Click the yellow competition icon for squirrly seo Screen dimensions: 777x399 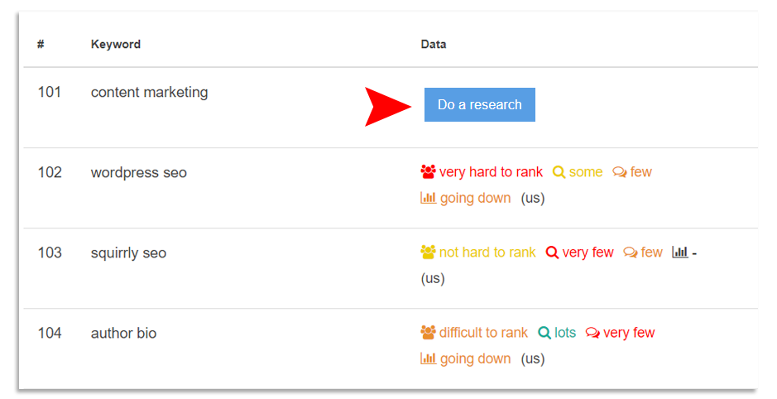click(428, 252)
